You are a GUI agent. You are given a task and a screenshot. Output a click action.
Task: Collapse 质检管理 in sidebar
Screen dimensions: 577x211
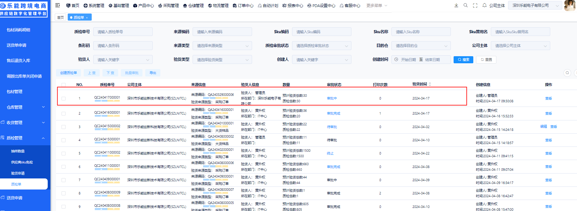coord(25,138)
